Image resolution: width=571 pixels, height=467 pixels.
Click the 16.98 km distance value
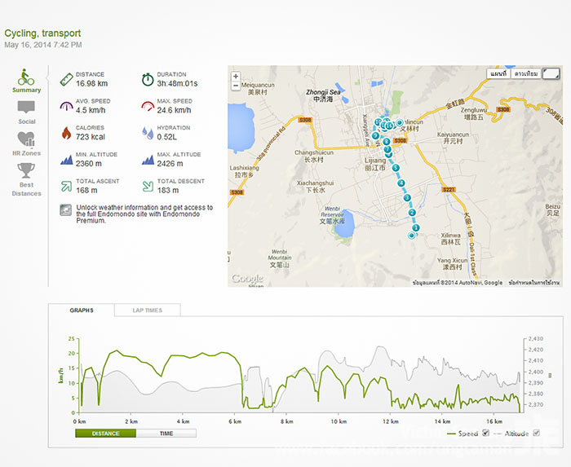(91, 84)
